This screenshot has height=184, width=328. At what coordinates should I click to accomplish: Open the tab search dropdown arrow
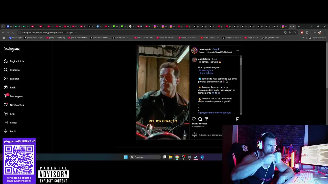click(3, 26)
